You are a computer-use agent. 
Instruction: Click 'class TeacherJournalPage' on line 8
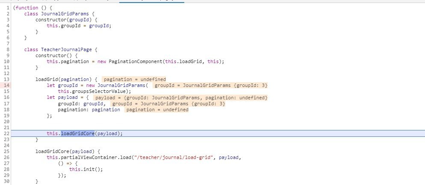click(58, 49)
